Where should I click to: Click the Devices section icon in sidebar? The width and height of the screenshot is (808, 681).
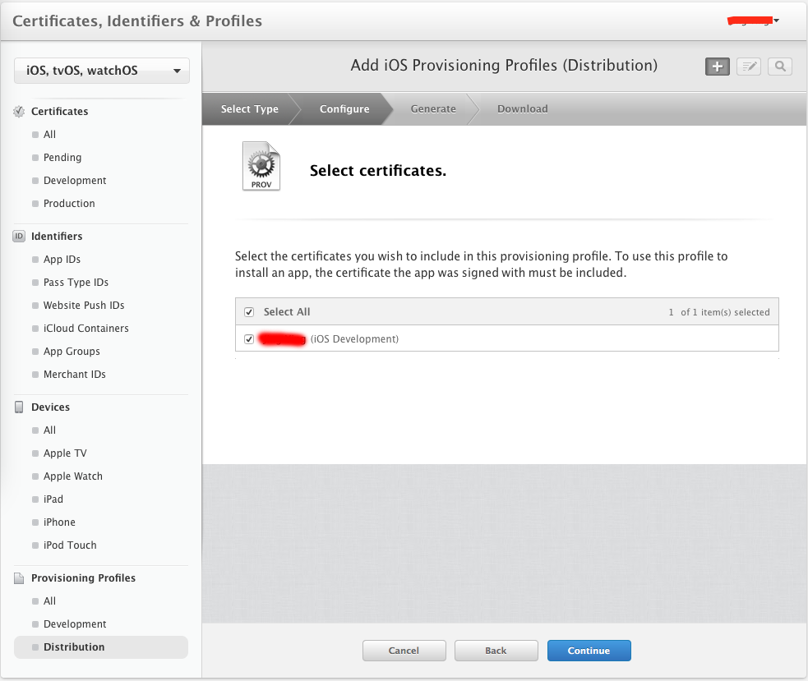tap(18, 407)
